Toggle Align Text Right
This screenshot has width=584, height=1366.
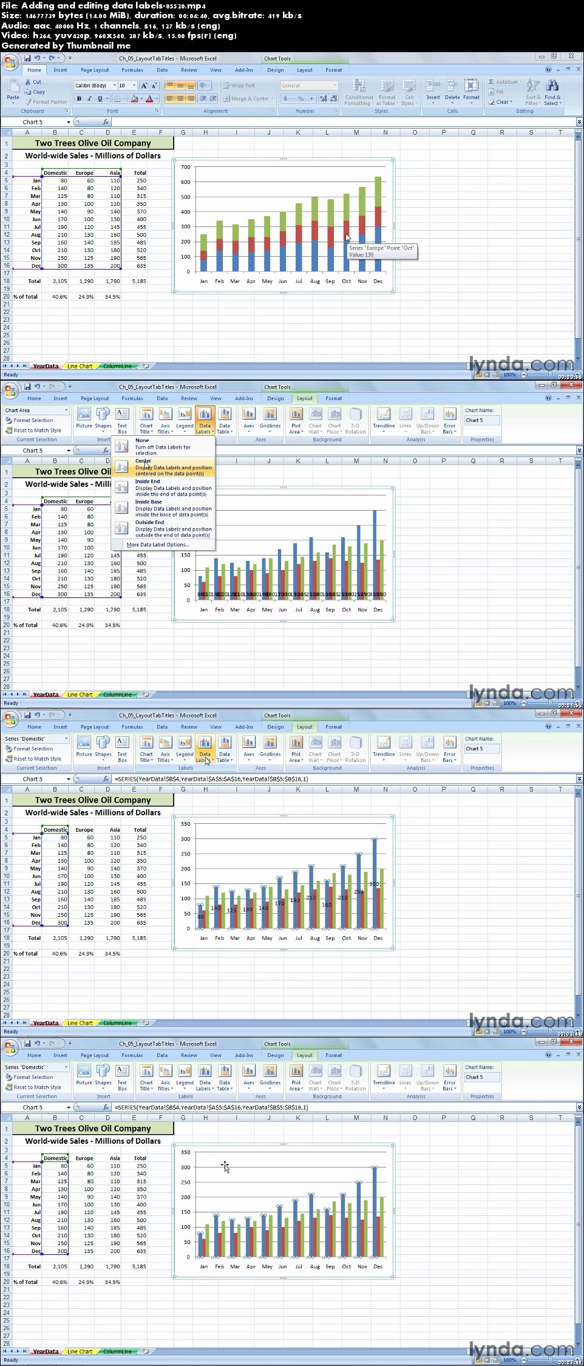[x=191, y=98]
